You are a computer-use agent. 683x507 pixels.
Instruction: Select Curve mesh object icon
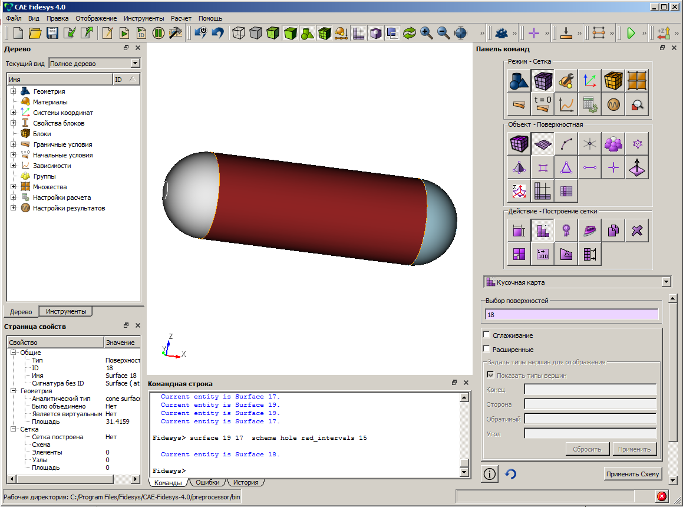[x=566, y=144]
